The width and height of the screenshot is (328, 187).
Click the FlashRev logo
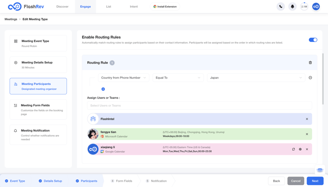(x=26, y=7)
